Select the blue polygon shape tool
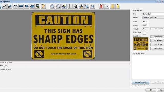The height and width of the screenshot is (92, 164). pyautogui.click(x=32, y=6)
